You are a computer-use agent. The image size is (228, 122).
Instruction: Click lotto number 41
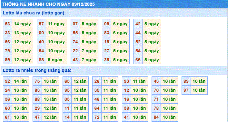click(127, 117)
